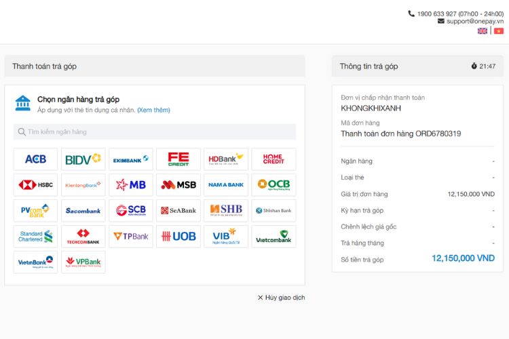Click the 1900 633 927 hotline number
Screen dimensions: 509x339
tap(437, 14)
